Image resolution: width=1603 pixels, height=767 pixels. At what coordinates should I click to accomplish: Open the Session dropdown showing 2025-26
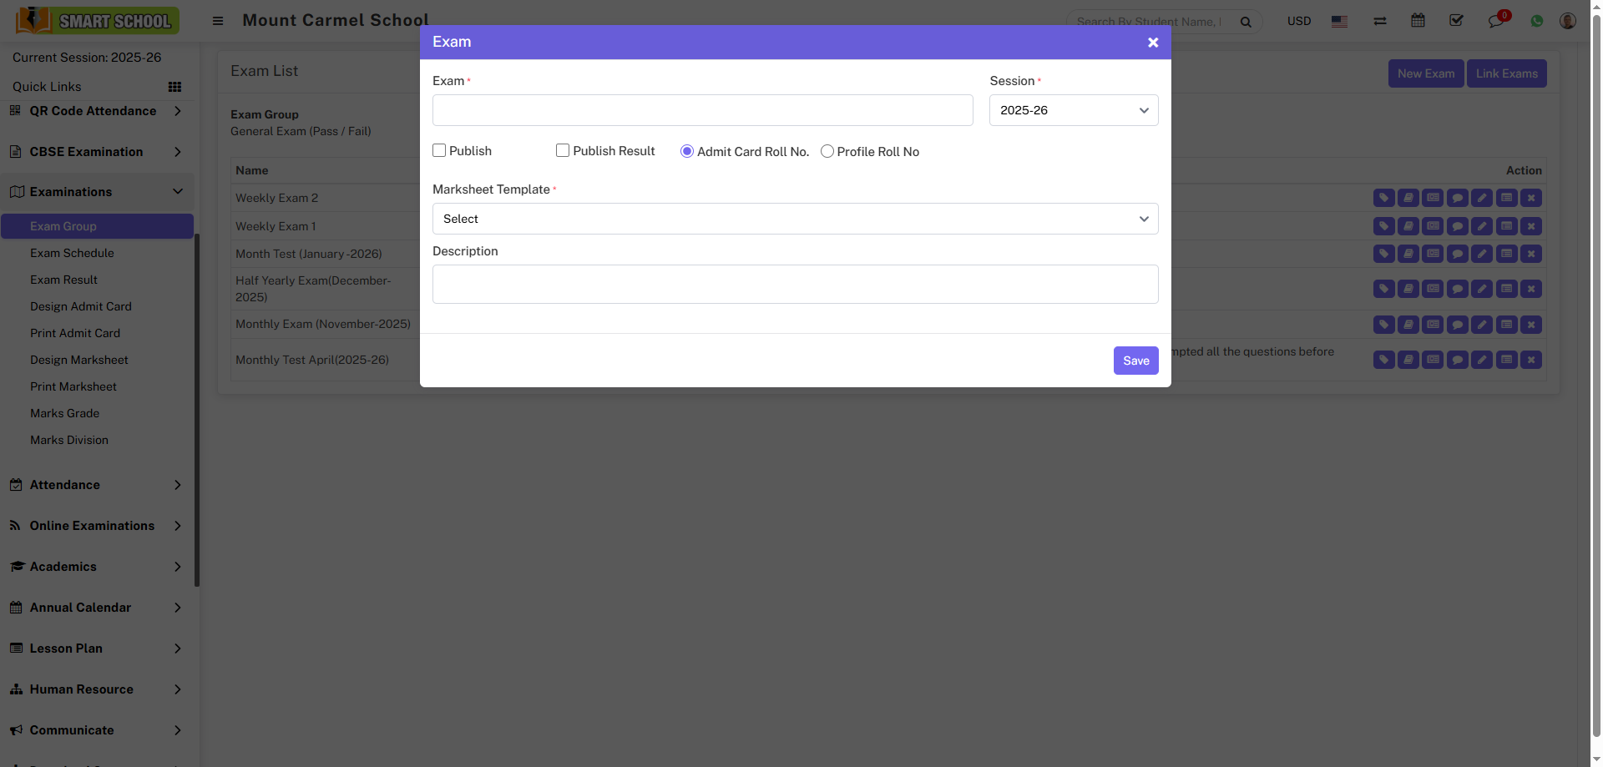pos(1074,110)
